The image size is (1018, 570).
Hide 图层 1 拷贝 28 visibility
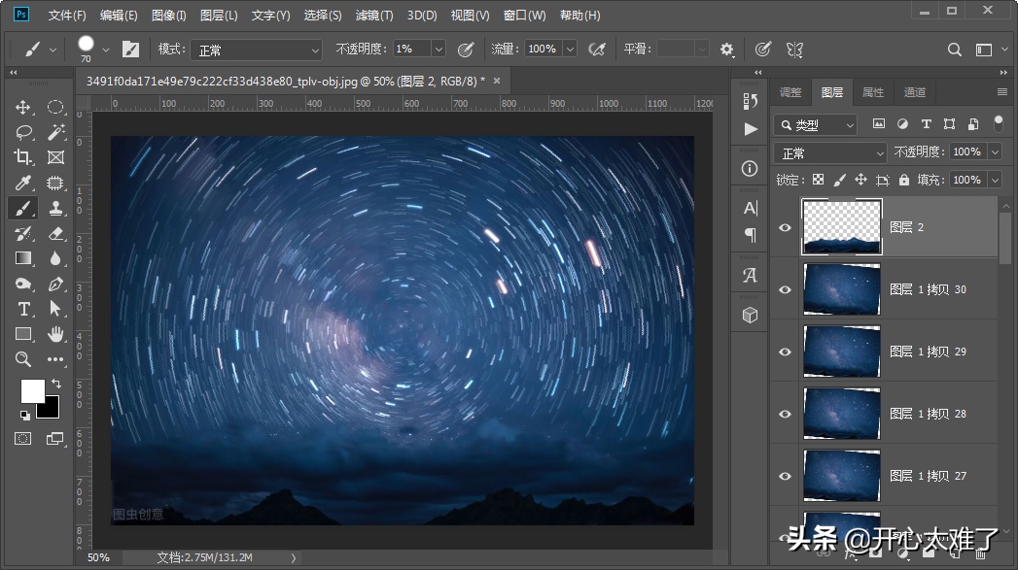pyautogui.click(x=785, y=414)
